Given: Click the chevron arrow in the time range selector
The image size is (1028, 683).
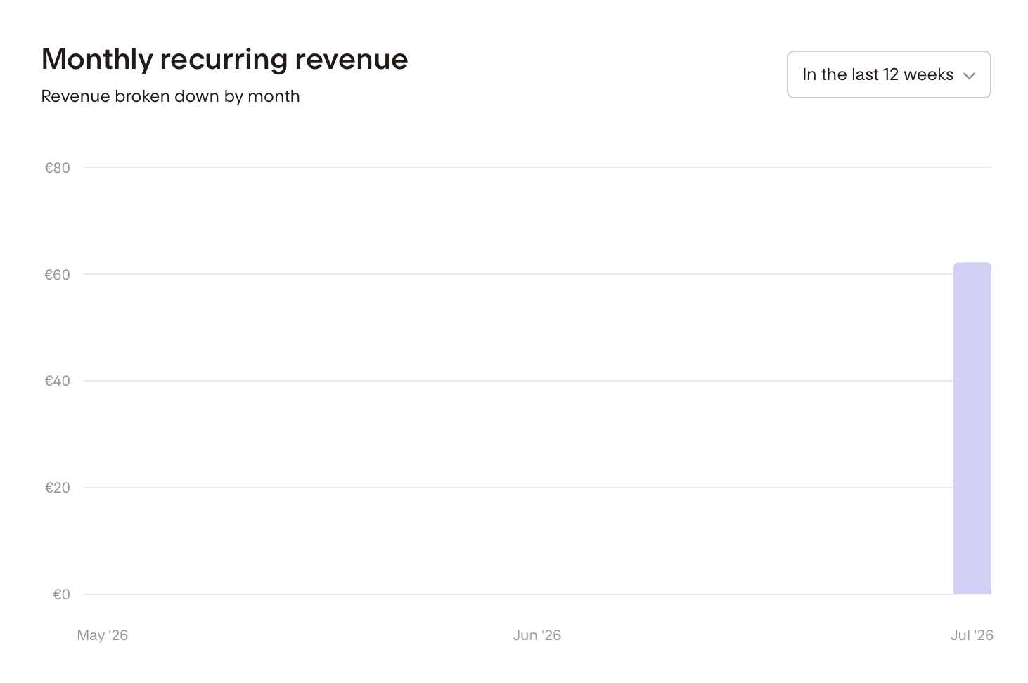Looking at the screenshot, I should click(969, 76).
